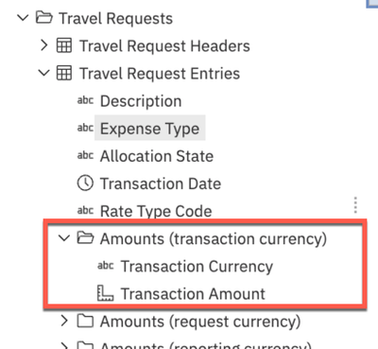The image size is (378, 349).
Task: Expand the Amounts (request currency) chevron
Action: [x=64, y=321]
